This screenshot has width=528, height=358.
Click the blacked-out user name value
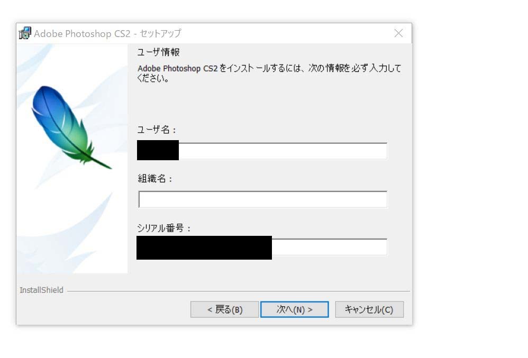[158, 150]
